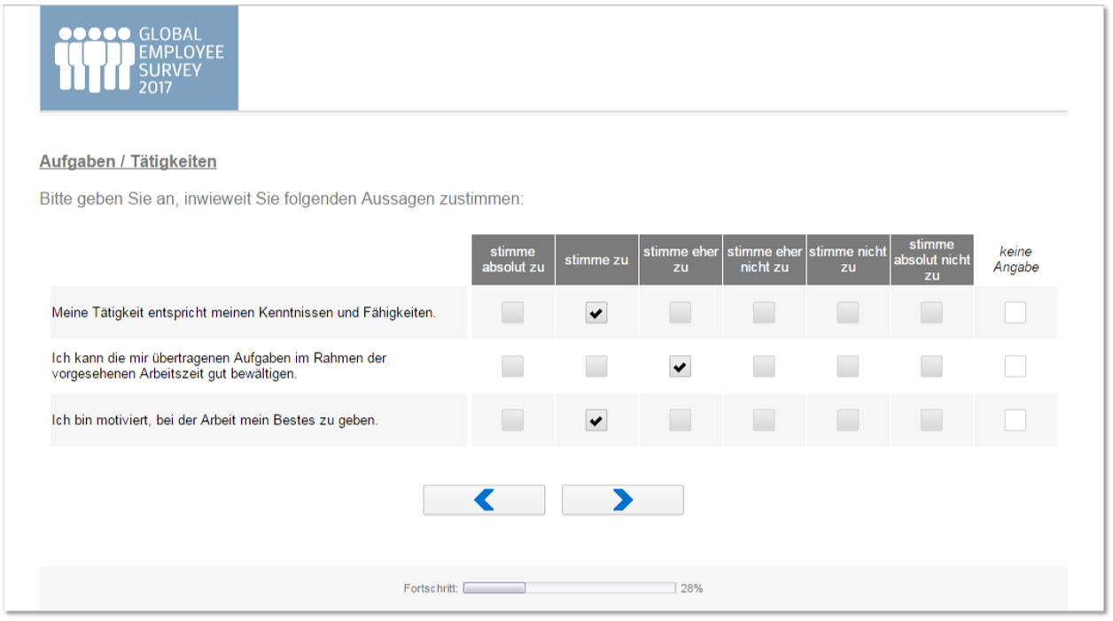
Task: Click the Global Employee Survey 2017 logo
Action: pos(139,58)
